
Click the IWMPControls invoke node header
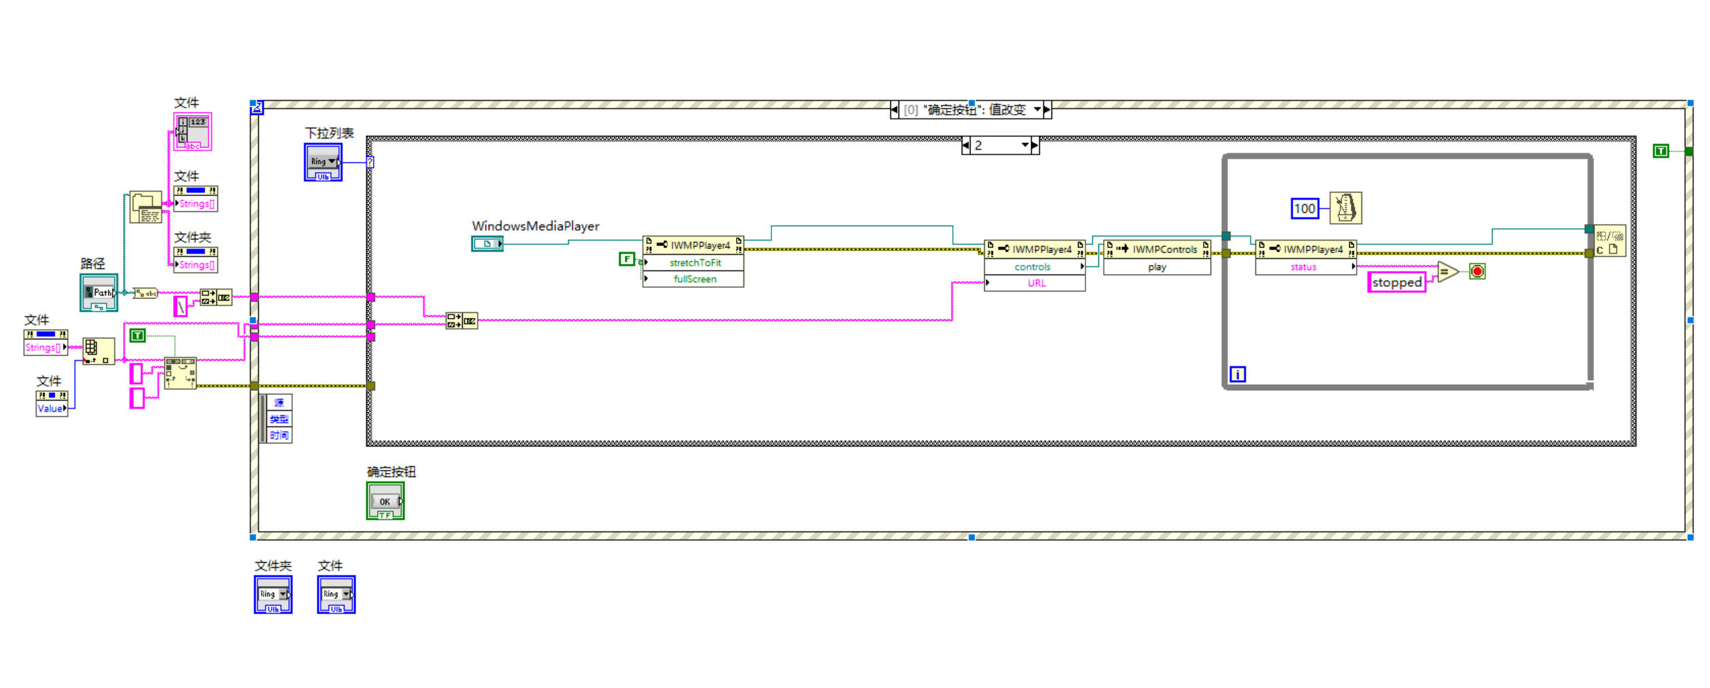[x=1157, y=250]
